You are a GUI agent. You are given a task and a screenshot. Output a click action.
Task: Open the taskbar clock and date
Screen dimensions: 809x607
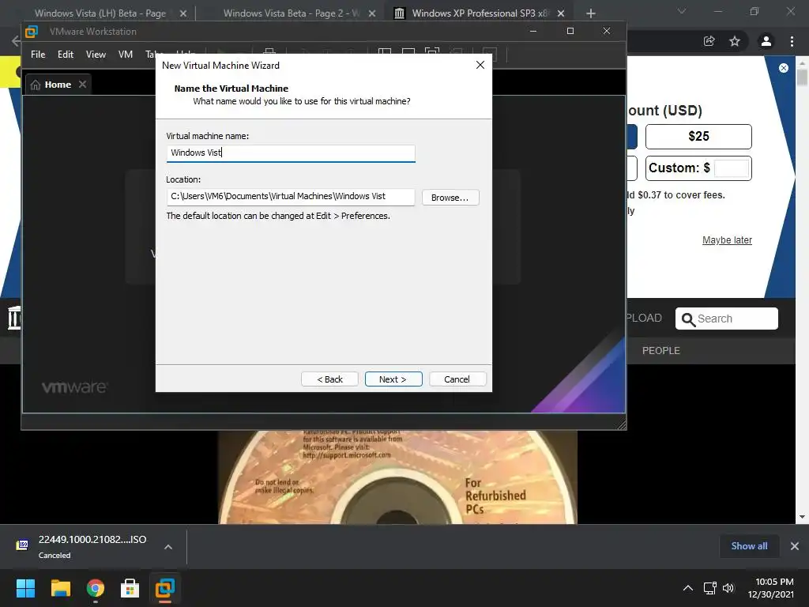[771, 588]
